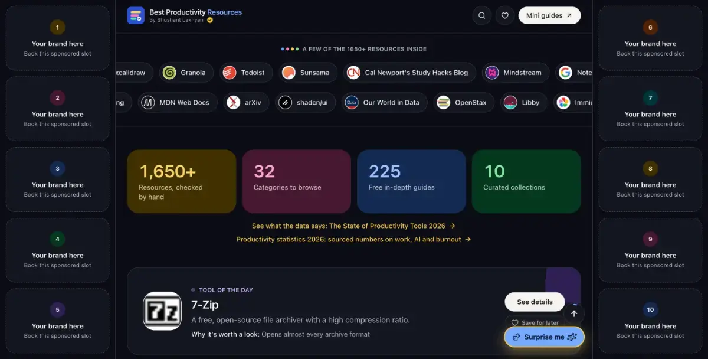
Task: Book sponsored slot number 10
Action: 650,321
